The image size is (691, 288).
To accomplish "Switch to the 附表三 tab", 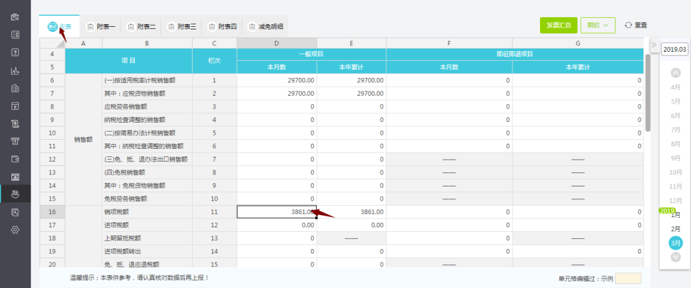I will (182, 26).
